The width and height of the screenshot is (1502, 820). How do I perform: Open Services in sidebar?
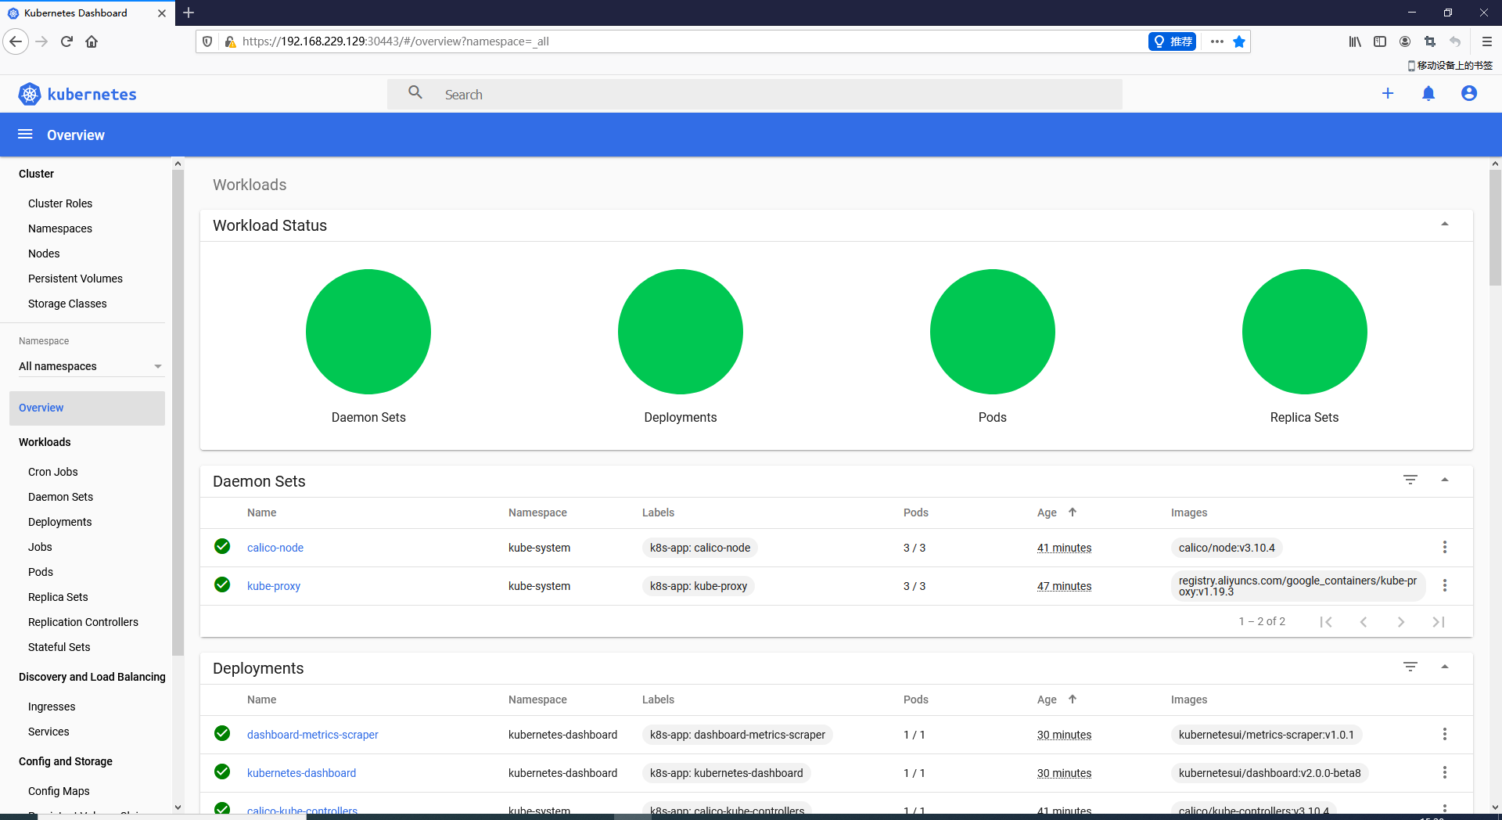tap(49, 732)
